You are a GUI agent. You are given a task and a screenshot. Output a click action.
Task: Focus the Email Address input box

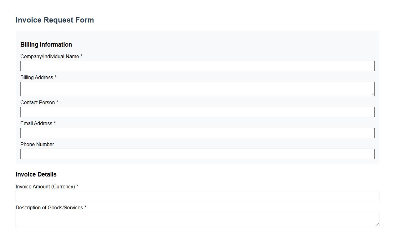pos(197,133)
